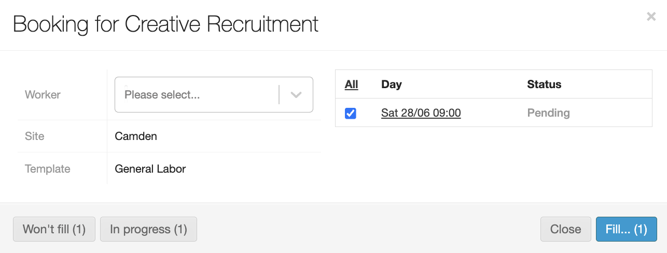The image size is (667, 253).
Task: Close the booking dialog with the X icon
Action: pyautogui.click(x=651, y=17)
